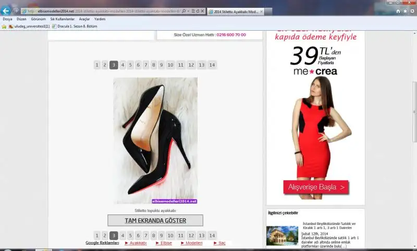Toggle compatibility view icon in address bar

click(x=193, y=11)
